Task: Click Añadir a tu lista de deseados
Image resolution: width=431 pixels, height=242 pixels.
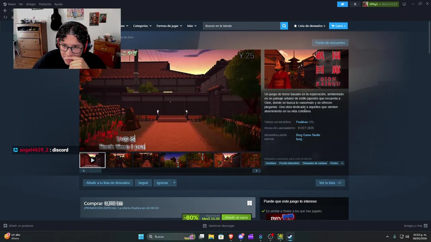Action: tap(108, 183)
